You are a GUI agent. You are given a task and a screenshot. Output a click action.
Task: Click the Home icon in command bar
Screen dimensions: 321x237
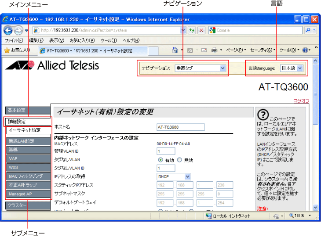175,50
